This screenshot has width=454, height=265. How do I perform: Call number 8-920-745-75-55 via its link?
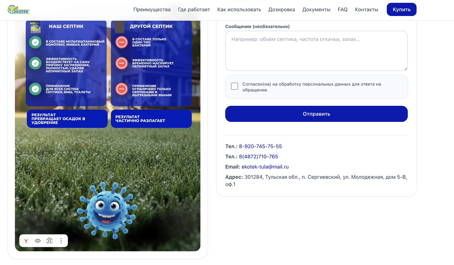click(x=260, y=146)
